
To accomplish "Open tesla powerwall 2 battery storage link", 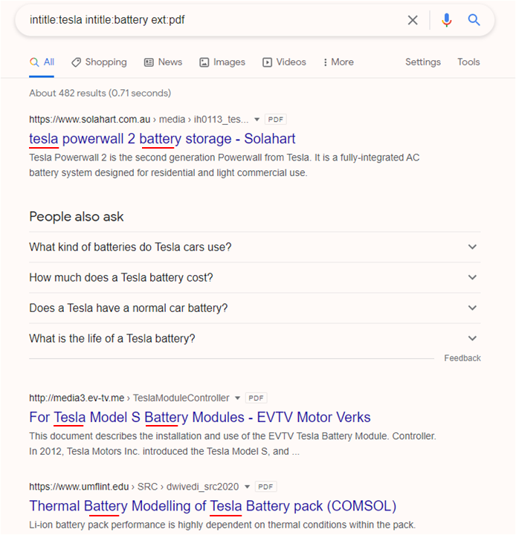I will [162, 139].
